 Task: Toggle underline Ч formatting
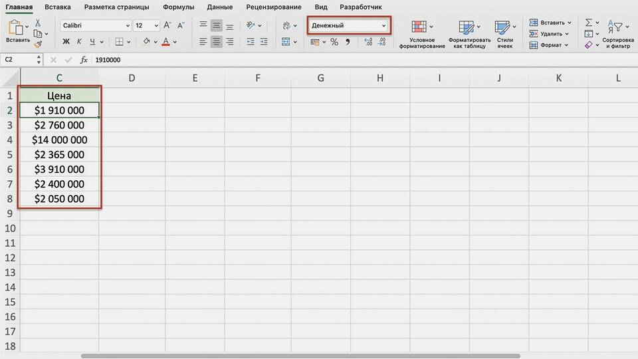click(x=92, y=41)
